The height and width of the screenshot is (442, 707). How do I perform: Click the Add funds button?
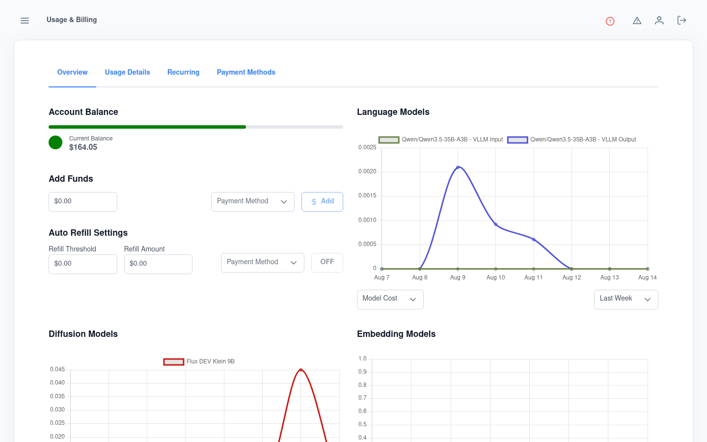point(322,202)
